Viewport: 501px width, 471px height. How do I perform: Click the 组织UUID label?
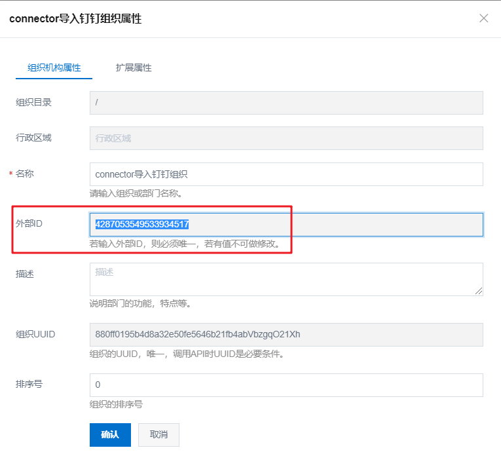pos(35,334)
